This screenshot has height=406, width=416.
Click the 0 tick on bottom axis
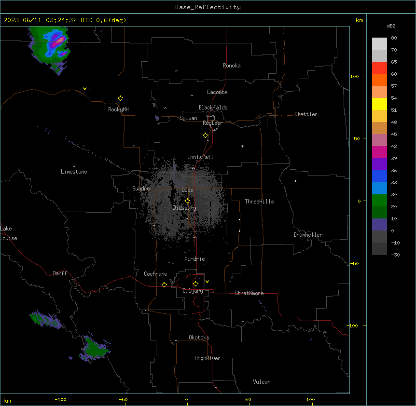tap(186, 400)
